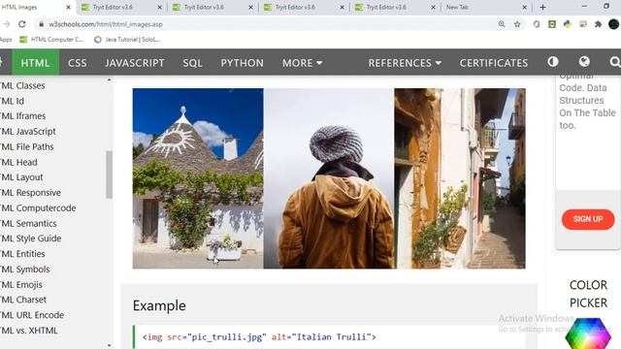The width and height of the screenshot is (621, 349).
Task: Click the HTML Computer C... bookmark
Action: (51, 40)
